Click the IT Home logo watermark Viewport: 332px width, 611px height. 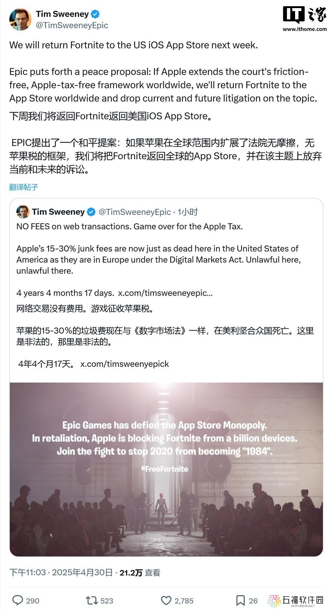[x=305, y=15]
